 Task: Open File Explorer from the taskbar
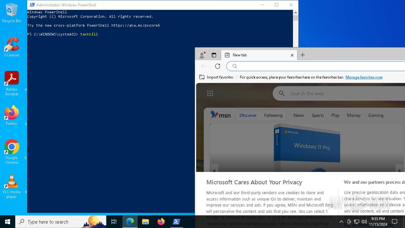click(146, 222)
